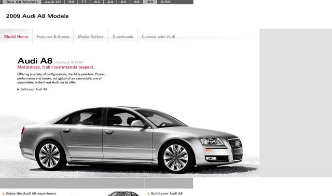Image resolution: width=332 pixels, height=196 pixels.
Task: Click the Audi A8 main title
Action: (x=35, y=61)
